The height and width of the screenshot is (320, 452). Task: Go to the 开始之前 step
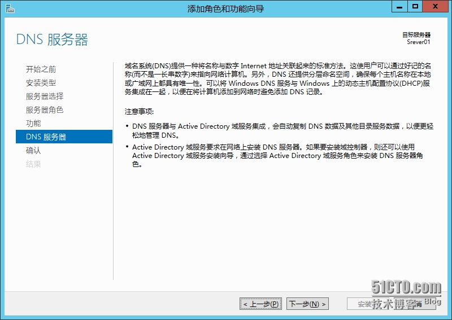(x=41, y=69)
